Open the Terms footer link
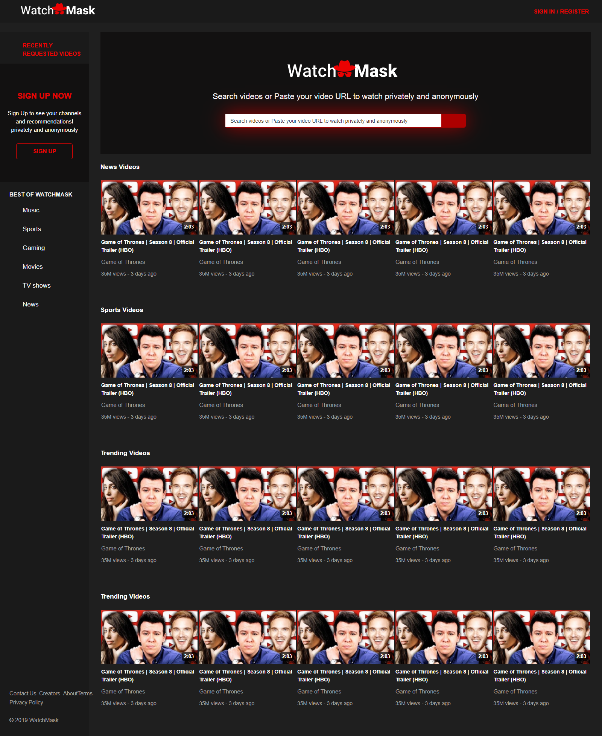Viewport: 602px width, 736px height. (85, 693)
